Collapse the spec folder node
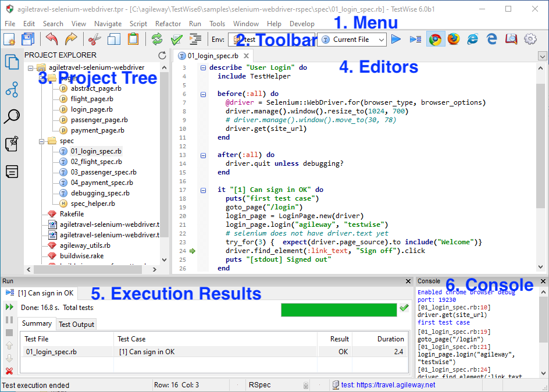549x392 pixels. pyautogui.click(x=42, y=141)
